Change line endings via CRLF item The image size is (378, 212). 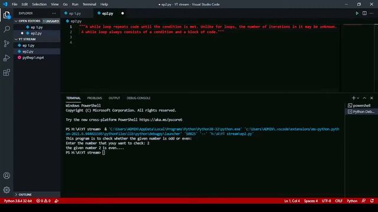point(338,201)
